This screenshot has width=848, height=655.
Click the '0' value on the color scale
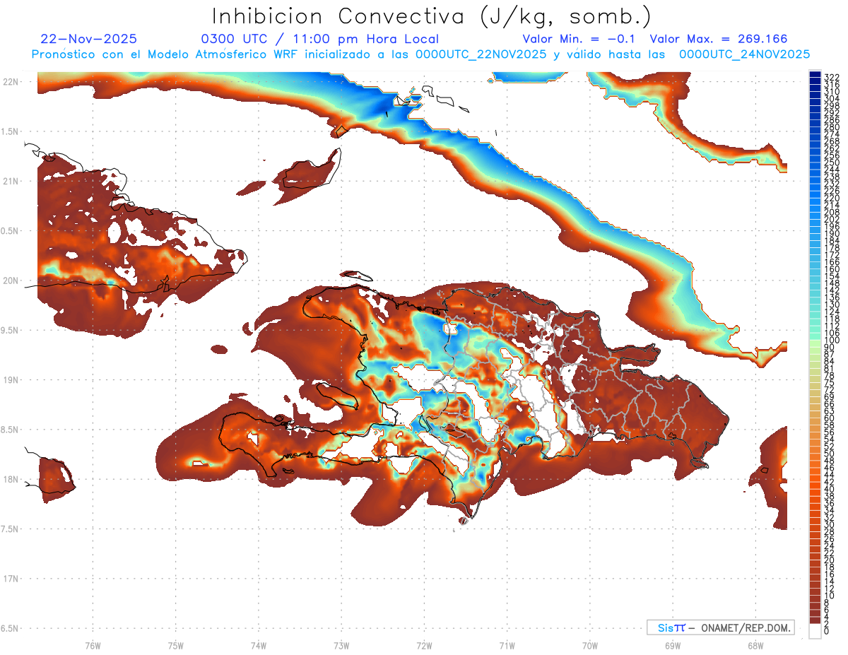827,631
